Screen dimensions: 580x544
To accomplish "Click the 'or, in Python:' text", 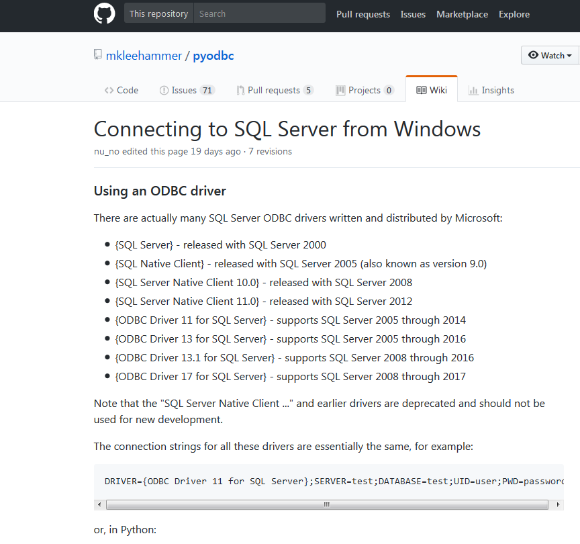I will tap(125, 530).
